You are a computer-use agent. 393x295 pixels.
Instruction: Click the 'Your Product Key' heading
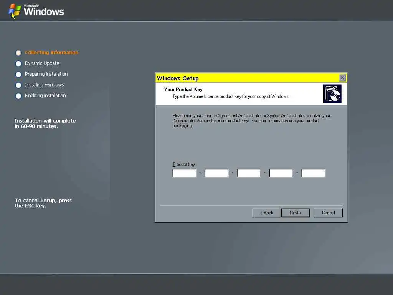click(x=183, y=89)
